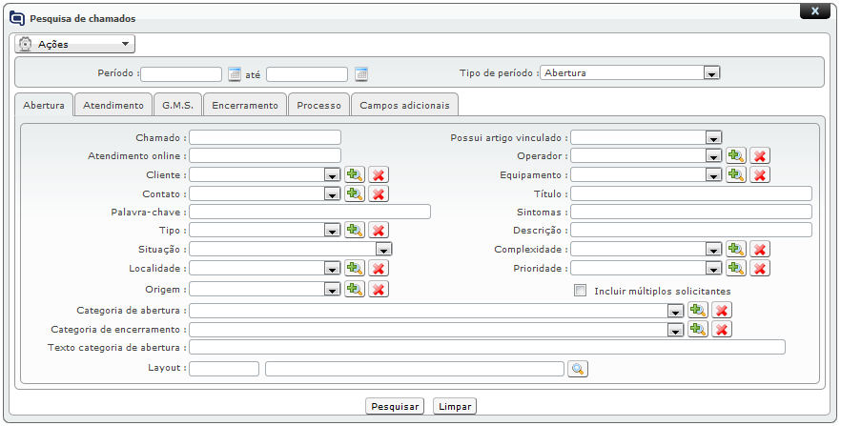841x426 pixels.
Task: Clear the Contato field with red X
Action: coord(379,193)
